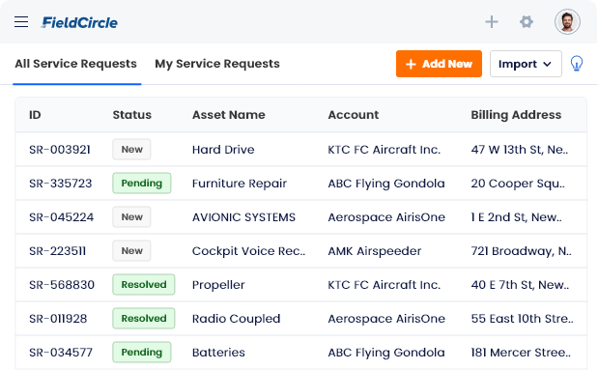The width and height of the screenshot is (598, 370).
Task: Click address 55 East 10th Stre..
Action: [x=522, y=319]
